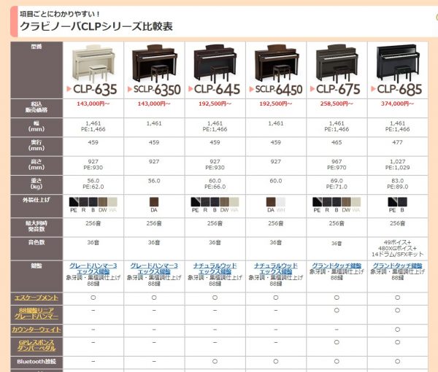Click the Bluetooth接続 row header
Viewport: 438px width, 372px height.
tap(36, 361)
